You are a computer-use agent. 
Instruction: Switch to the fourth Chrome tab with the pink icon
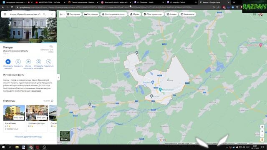pyautogui.click(x=116, y=2)
